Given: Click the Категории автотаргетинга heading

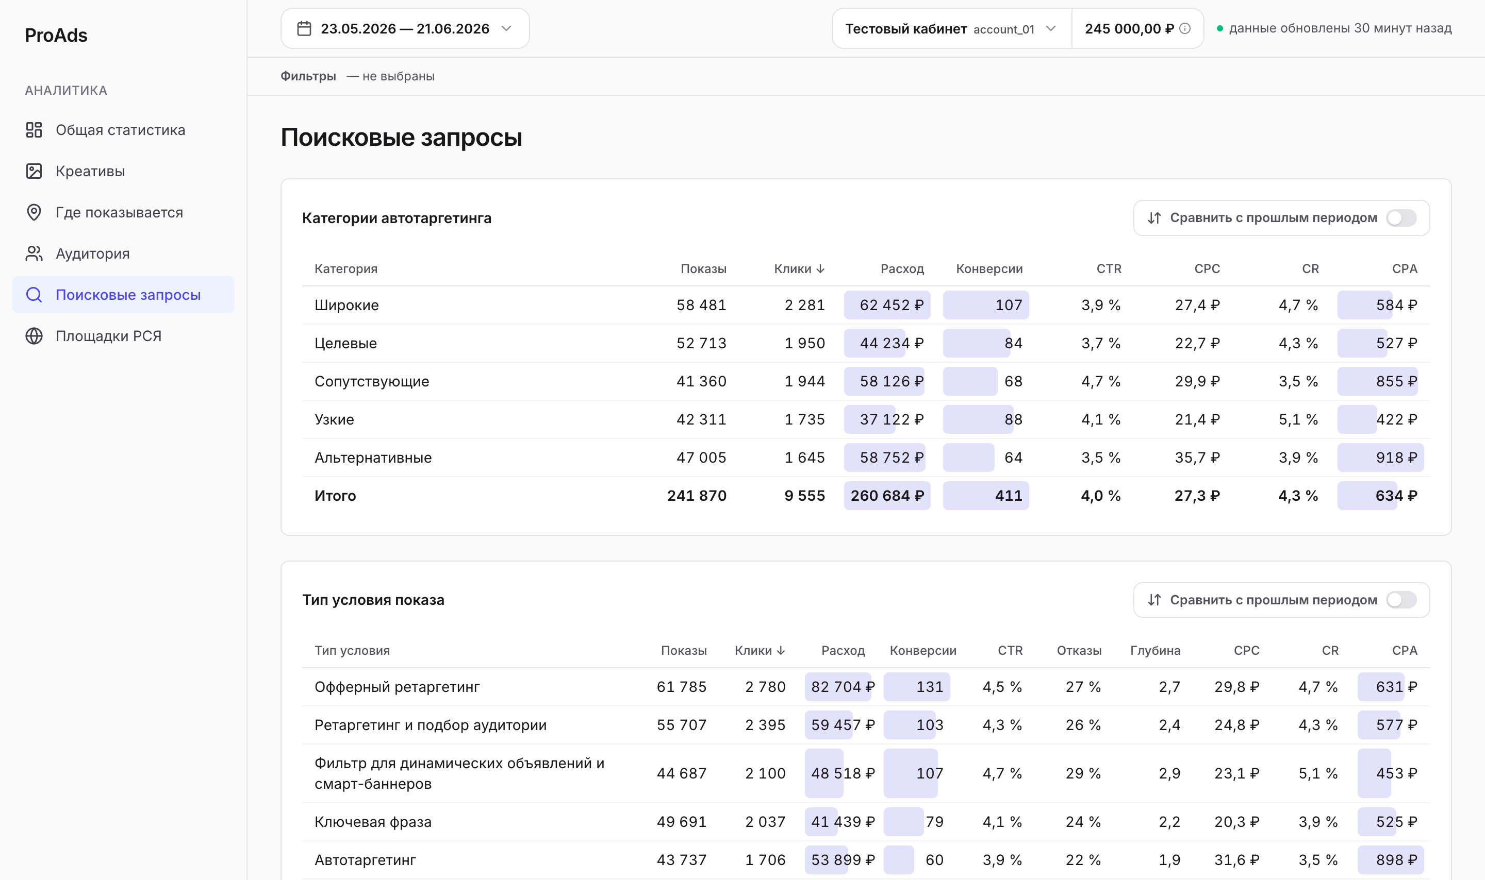Looking at the screenshot, I should point(397,218).
